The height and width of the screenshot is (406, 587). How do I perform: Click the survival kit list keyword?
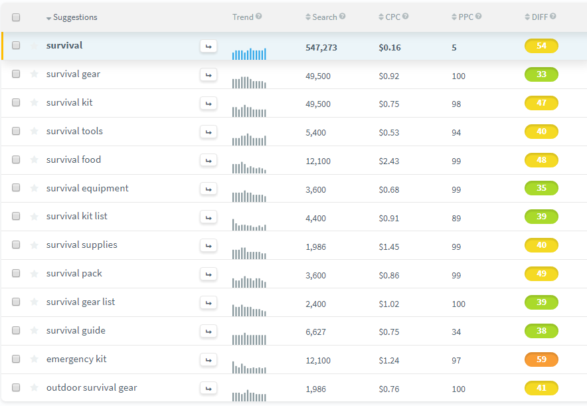click(x=76, y=217)
